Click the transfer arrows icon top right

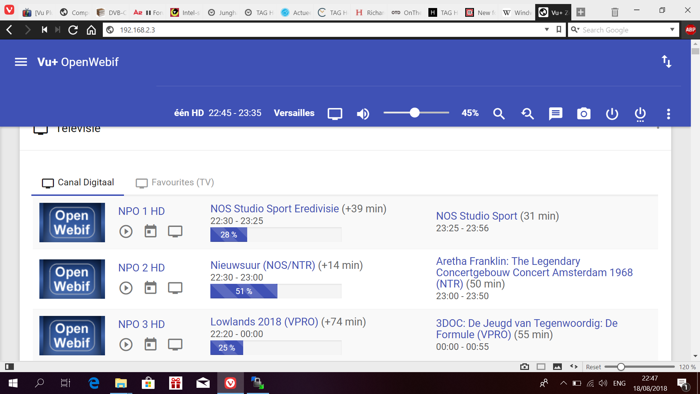[666, 62]
